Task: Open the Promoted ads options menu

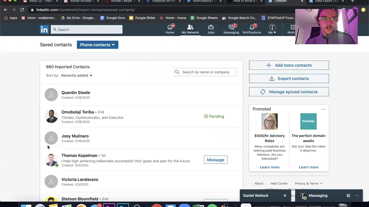Action: [x=323, y=109]
